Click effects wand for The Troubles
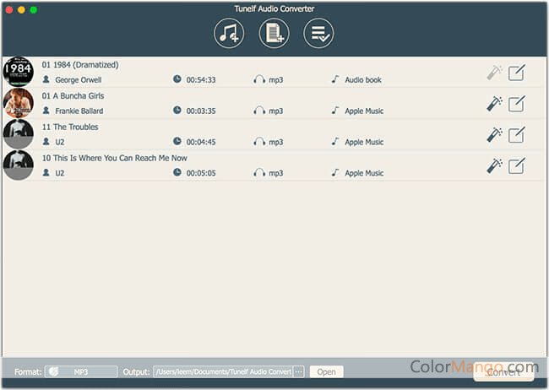Screen dimensions: 549x390 pyautogui.click(x=495, y=135)
